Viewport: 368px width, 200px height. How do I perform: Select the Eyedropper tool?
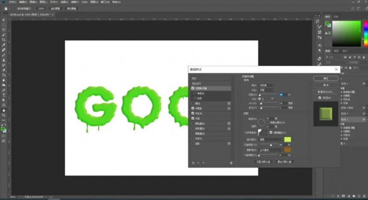[4, 45]
